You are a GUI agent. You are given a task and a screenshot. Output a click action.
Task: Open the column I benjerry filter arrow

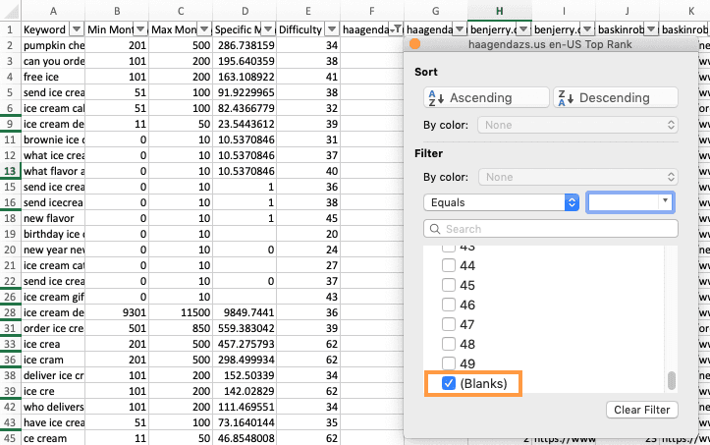click(x=585, y=29)
